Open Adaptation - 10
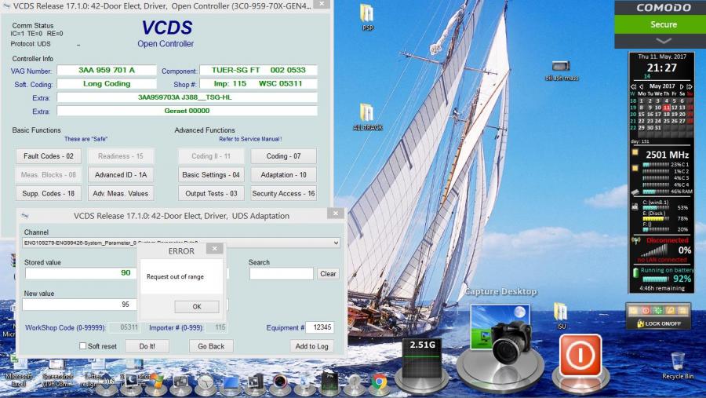The image size is (706, 398). click(x=284, y=175)
